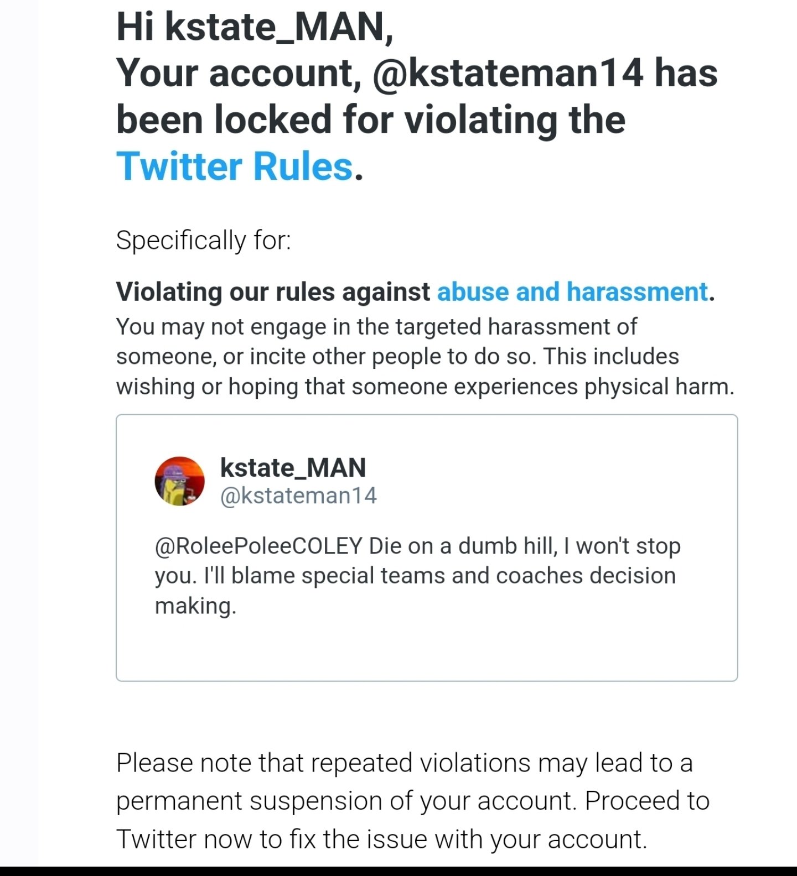Click 'been locked for violating the' heading line
The width and height of the screenshot is (797, 876).
pyautogui.click(x=371, y=120)
